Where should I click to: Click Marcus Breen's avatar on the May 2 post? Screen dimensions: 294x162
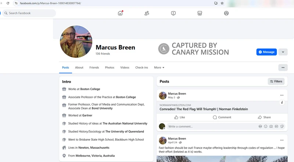point(163,95)
